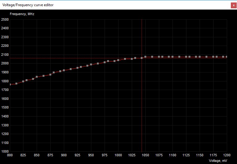Image resolution: width=237 pixels, height=164 pixels.
Task: Select the only point between 800 and 825 mV
Action: (x=16, y=84)
